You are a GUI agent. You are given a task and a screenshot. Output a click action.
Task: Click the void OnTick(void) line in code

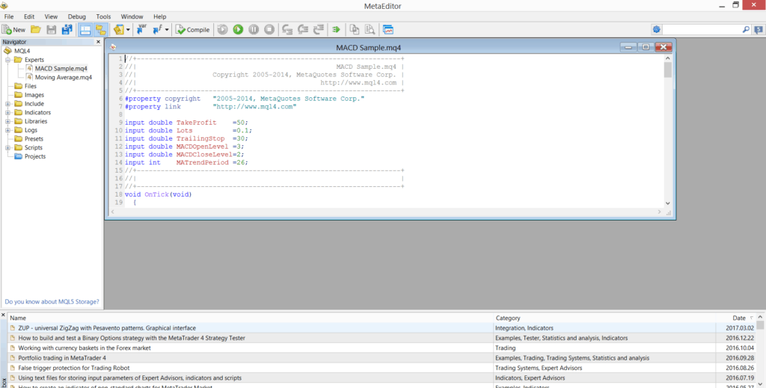tap(159, 194)
